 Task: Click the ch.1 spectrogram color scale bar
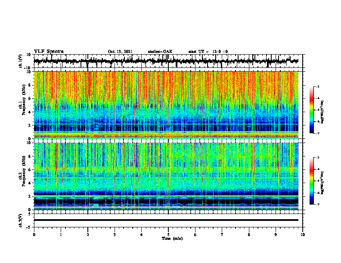coord(311,110)
